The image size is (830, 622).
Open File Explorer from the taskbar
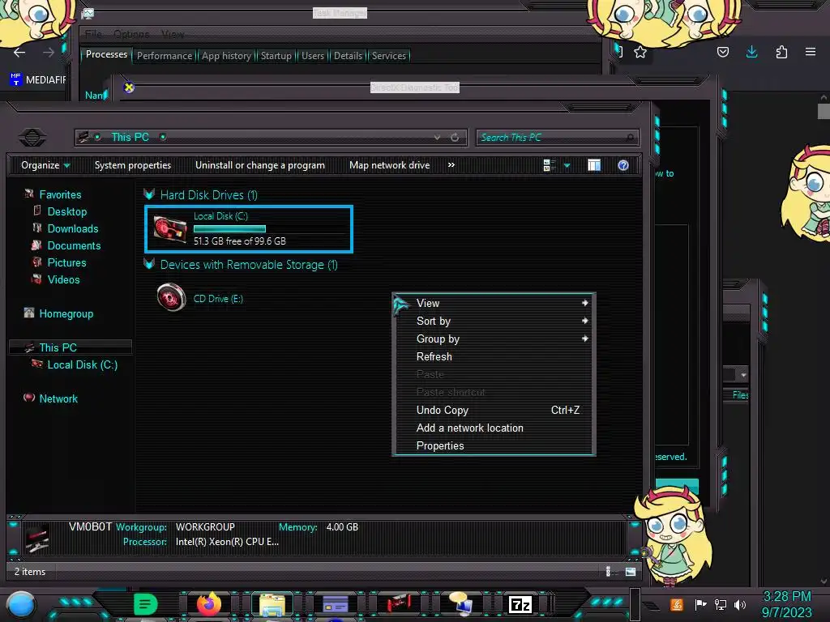pos(272,605)
